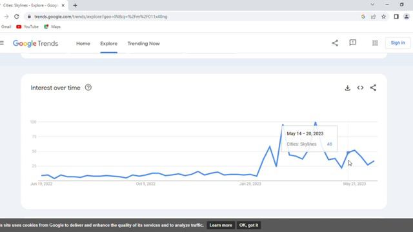Click the share icon in Trends header
Viewport: 413px width, 232px height.
[335, 43]
